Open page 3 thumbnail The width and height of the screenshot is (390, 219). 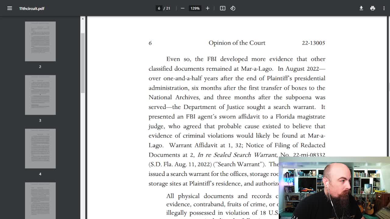pyautogui.click(x=40, y=95)
